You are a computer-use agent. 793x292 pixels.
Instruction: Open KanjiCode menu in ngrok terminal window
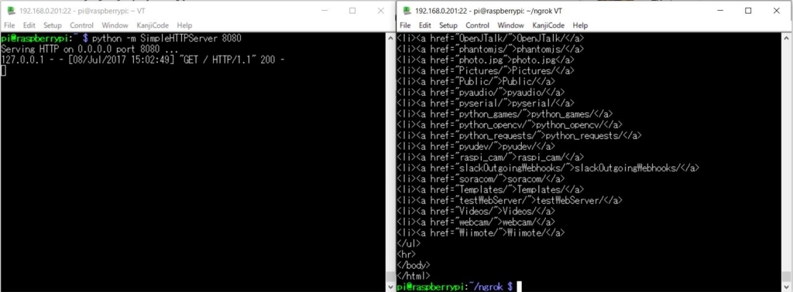[x=548, y=25]
